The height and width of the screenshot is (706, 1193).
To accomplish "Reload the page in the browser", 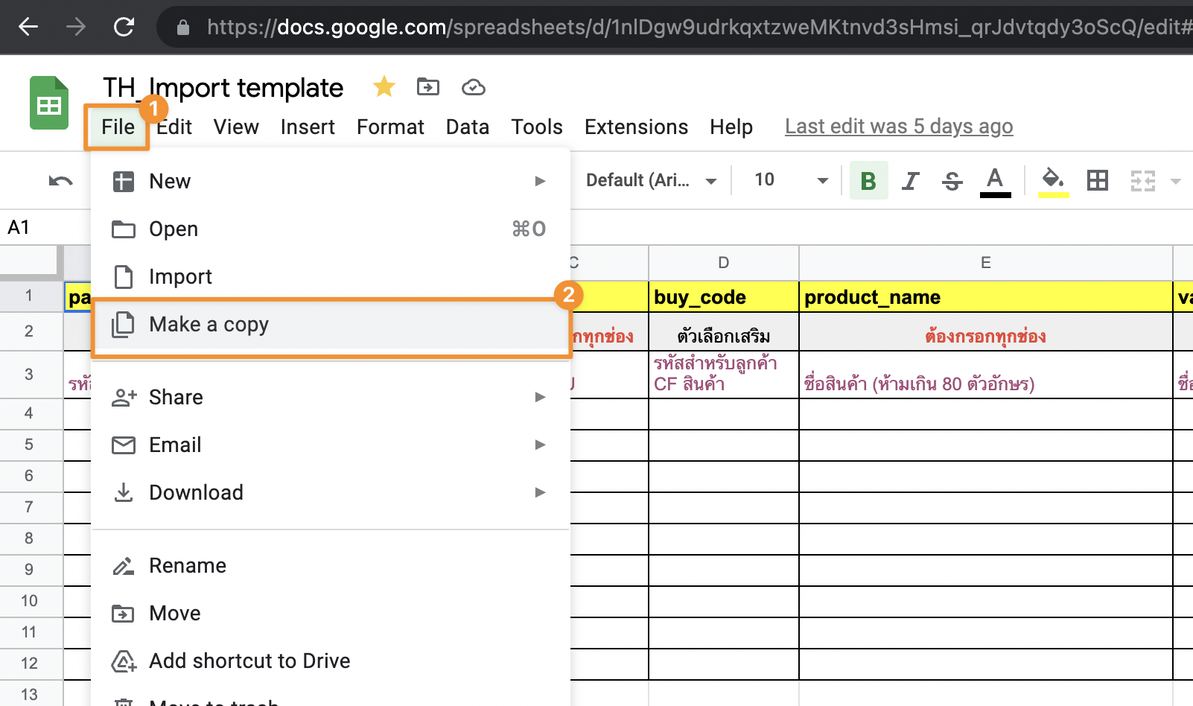I will [124, 27].
